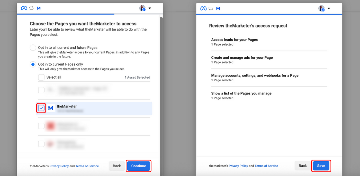Click theMarketer page logo in the list

51,108
